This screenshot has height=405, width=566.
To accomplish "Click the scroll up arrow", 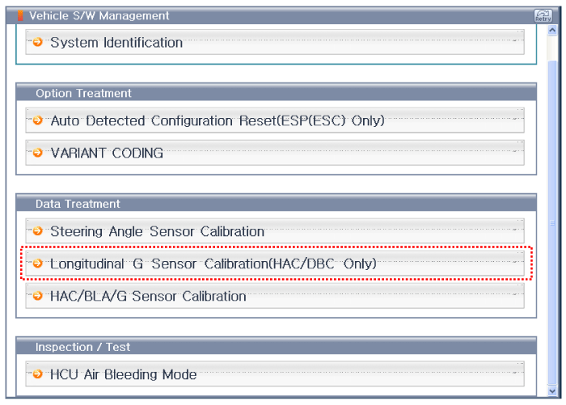I will (x=552, y=30).
